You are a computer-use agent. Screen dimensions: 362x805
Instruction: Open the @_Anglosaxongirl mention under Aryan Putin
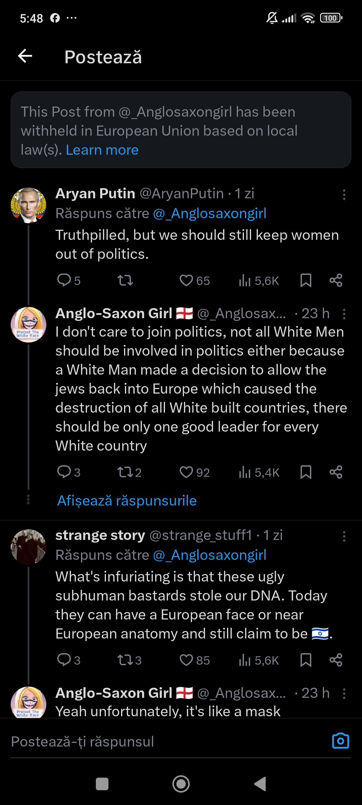coord(209,213)
